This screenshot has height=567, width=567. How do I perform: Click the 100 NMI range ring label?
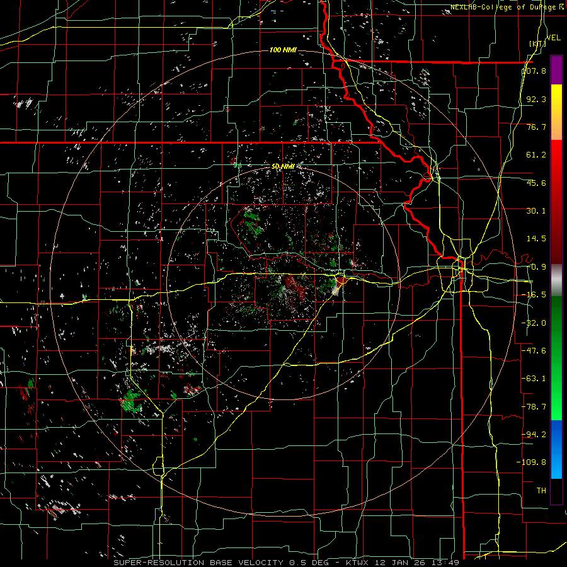point(283,50)
